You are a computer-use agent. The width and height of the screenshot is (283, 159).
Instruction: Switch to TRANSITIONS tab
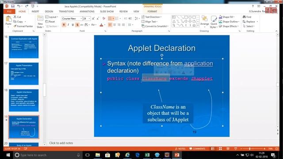pyautogui.click(x=66, y=11)
